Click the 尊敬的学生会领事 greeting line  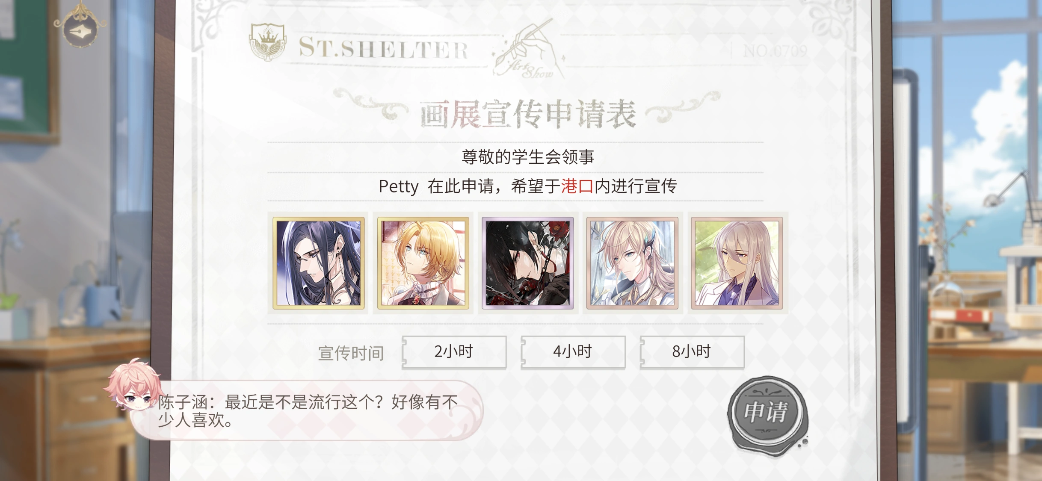pyautogui.click(x=528, y=157)
